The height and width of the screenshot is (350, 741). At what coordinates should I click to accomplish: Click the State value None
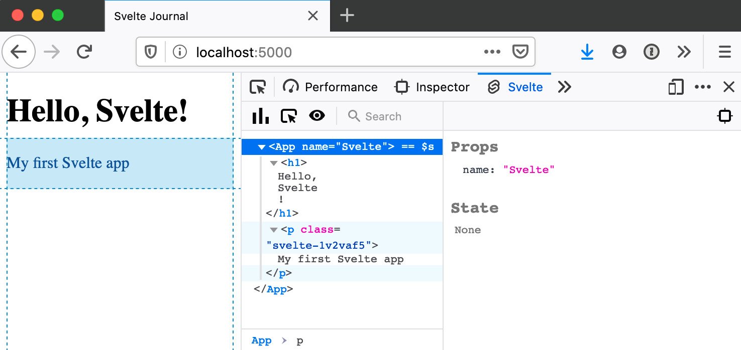pos(468,230)
